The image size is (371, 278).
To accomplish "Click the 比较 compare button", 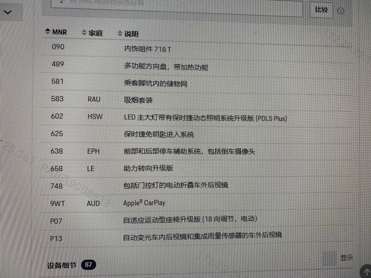I will click(x=321, y=10).
